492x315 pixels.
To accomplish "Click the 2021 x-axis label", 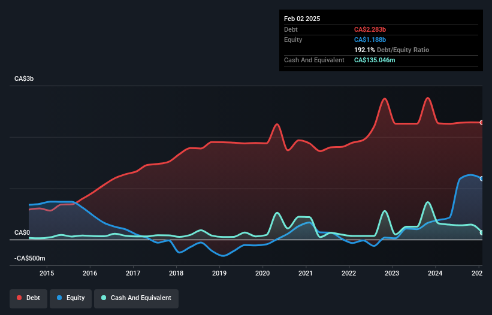I will [306, 273].
